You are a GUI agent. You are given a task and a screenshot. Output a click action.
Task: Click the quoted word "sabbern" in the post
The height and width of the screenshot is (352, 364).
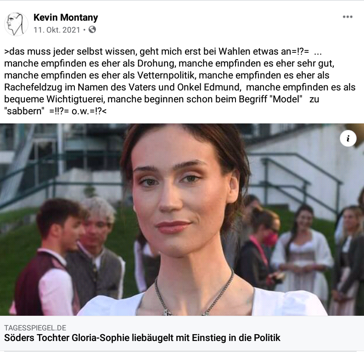click(24, 111)
